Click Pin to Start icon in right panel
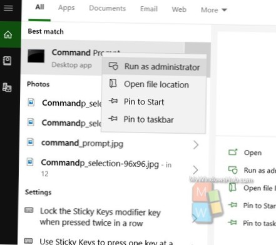Image resolution: width=276 pixels, height=245 pixels. click(233, 205)
